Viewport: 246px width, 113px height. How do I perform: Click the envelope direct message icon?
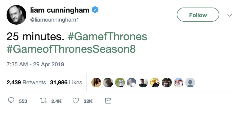click(x=108, y=101)
